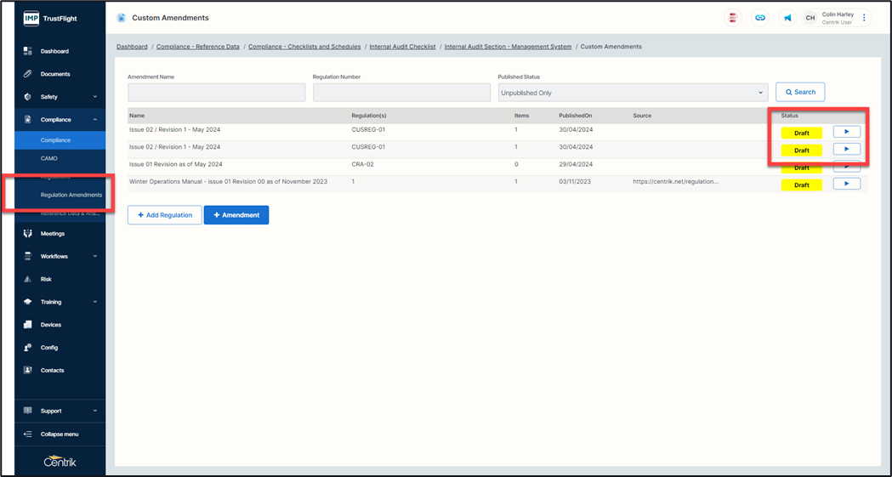
Task: Click the Contacts icon in sidebar
Action: pyautogui.click(x=27, y=370)
